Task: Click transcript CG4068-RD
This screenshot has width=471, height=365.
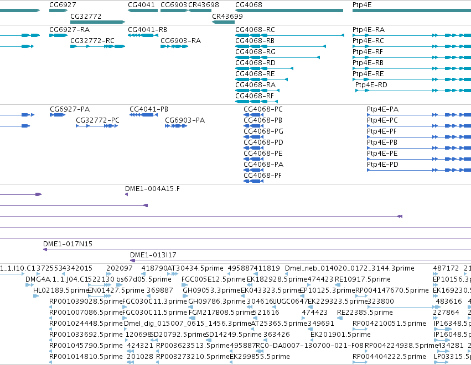Action: pyautogui.click(x=265, y=68)
